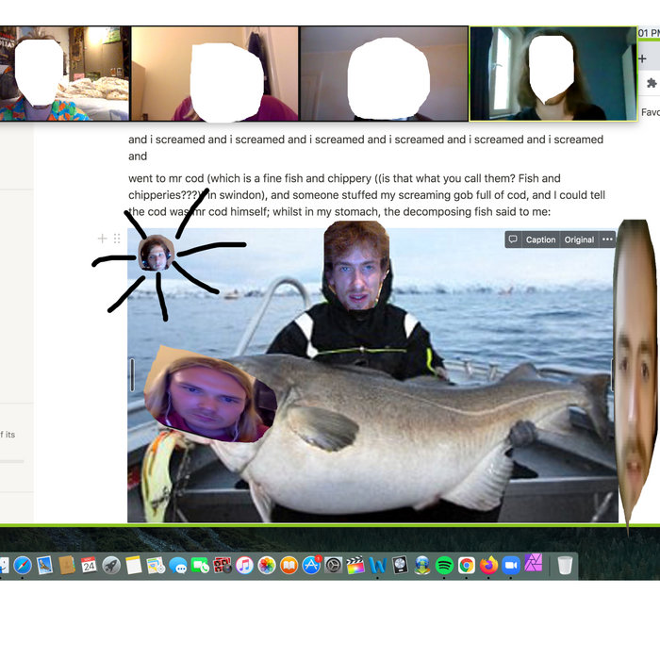The height and width of the screenshot is (660, 660).
Task: Click the comment icon on the image toolbar
Action: (513, 239)
